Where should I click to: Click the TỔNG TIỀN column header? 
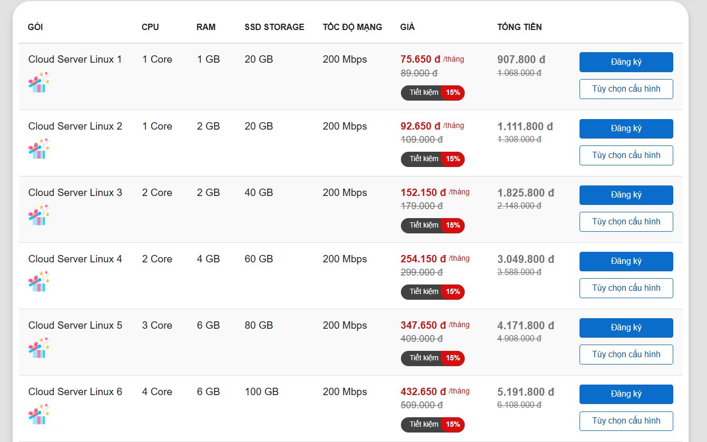pyautogui.click(x=519, y=27)
